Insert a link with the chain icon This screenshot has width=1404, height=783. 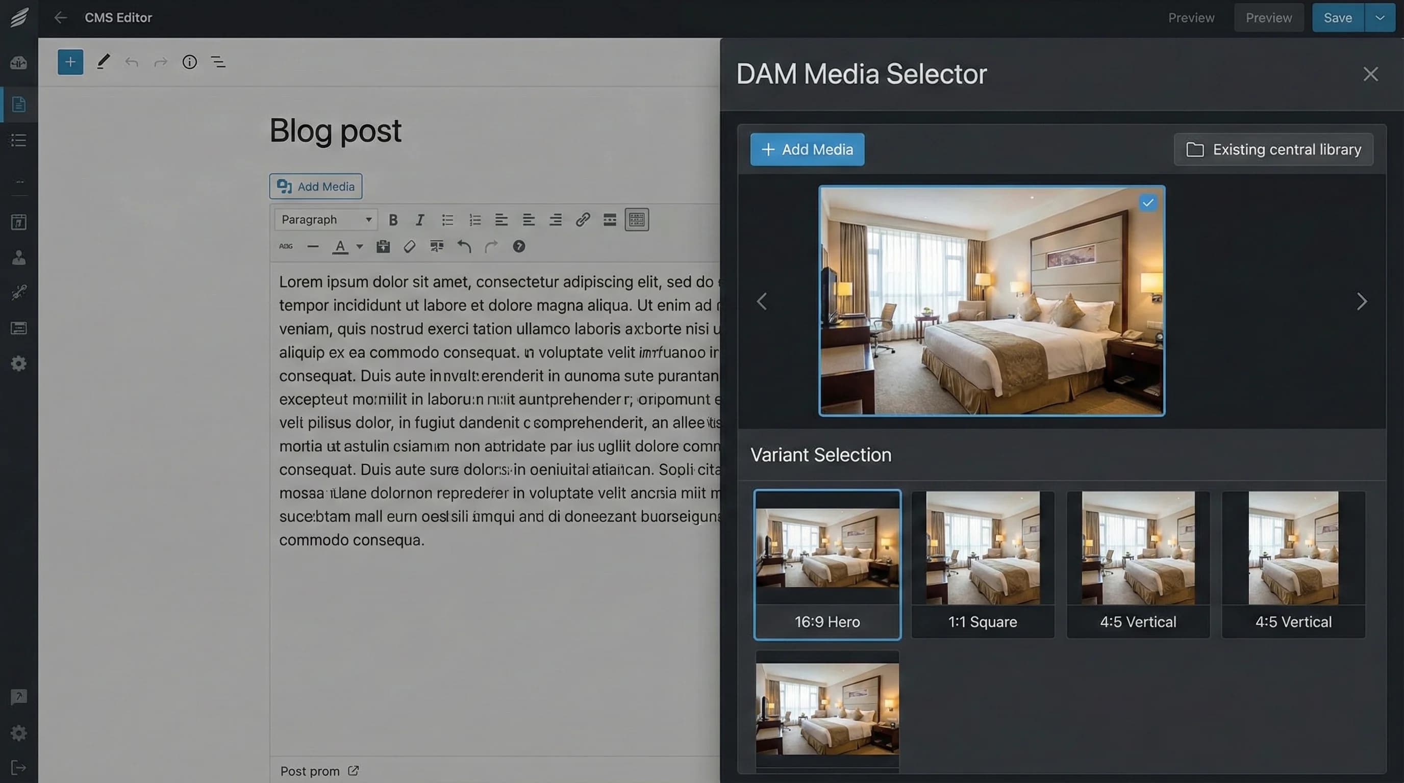coord(583,219)
